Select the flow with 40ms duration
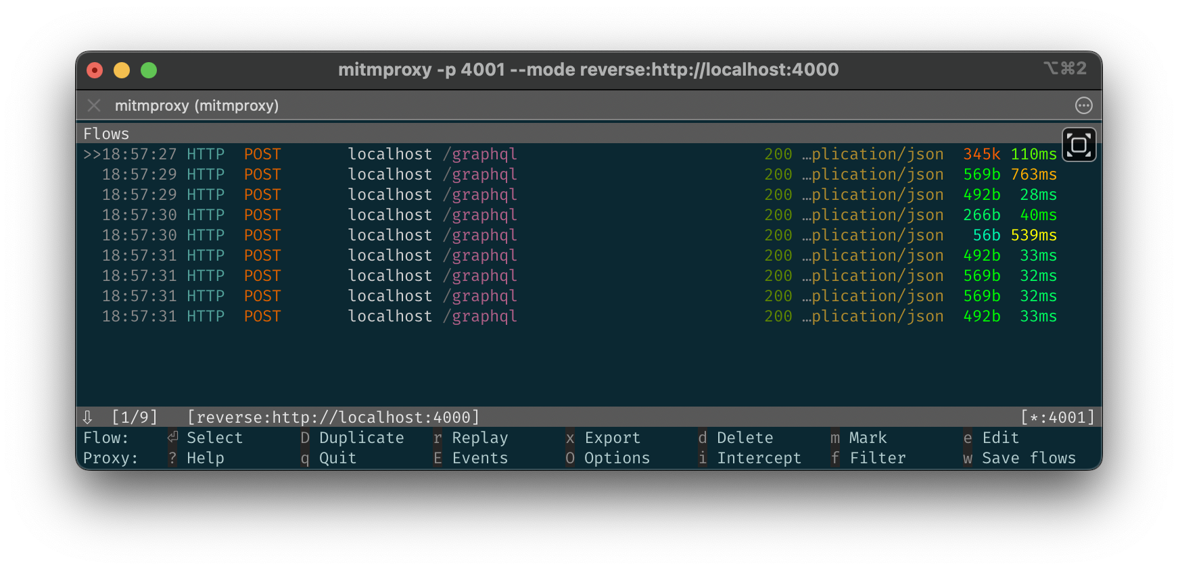Viewport: 1178px width, 570px height. [1038, 215]
